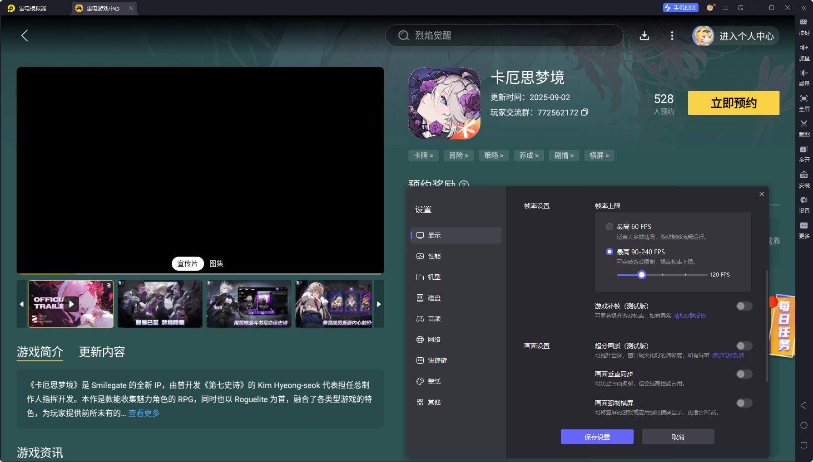Select the 音频 audio settings category
The image size is (813, 462).
click(x=434, y=319)
